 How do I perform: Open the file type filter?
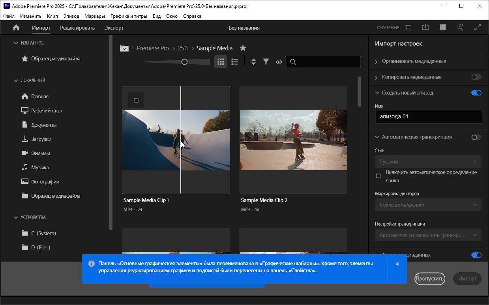pyautogui.click(x=266, y=62)
